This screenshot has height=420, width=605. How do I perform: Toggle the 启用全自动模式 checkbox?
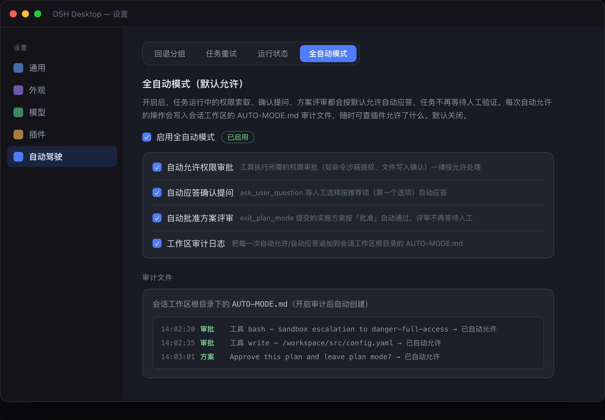click(x=147, y=137)
